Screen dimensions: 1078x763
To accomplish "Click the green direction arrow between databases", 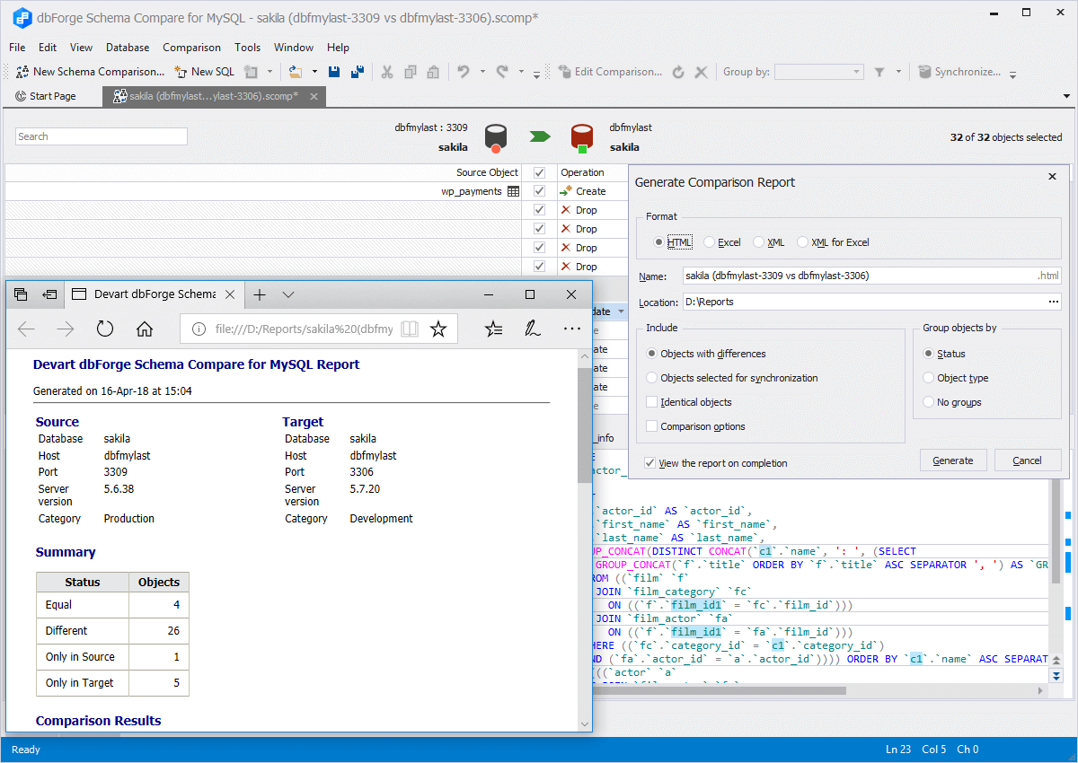I will tap(539, 136).
